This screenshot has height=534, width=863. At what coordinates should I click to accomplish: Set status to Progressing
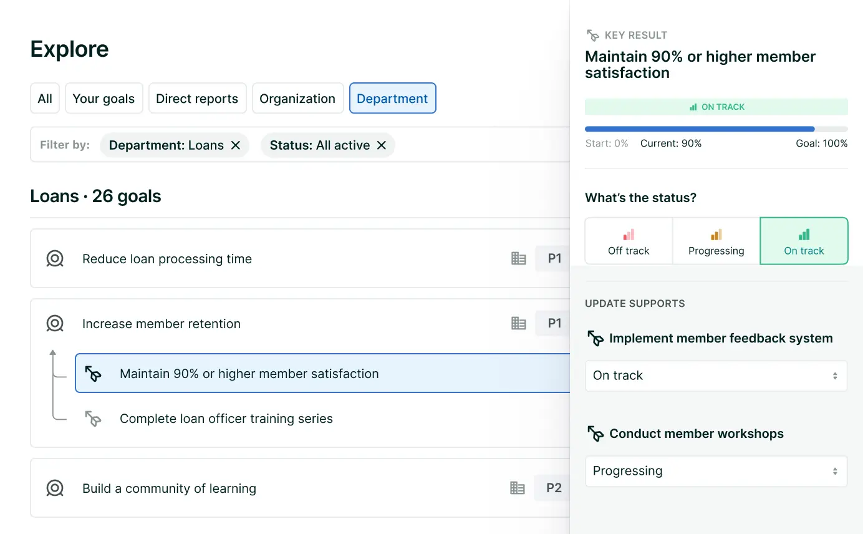point(716,241)
